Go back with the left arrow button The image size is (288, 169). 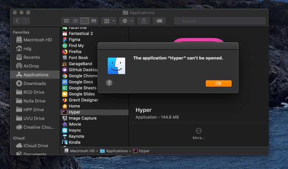(x=17, y=21)
